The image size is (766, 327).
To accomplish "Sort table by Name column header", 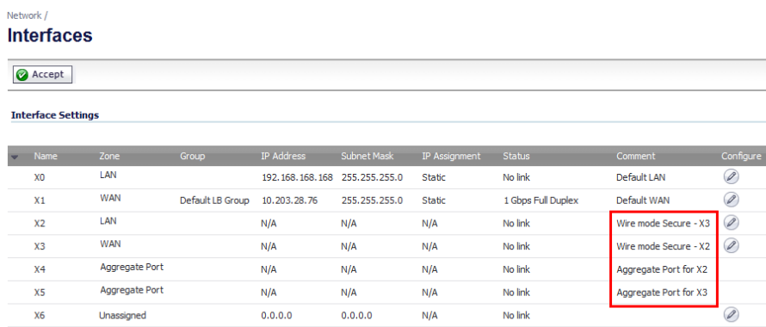I will (x=46, y=157).
